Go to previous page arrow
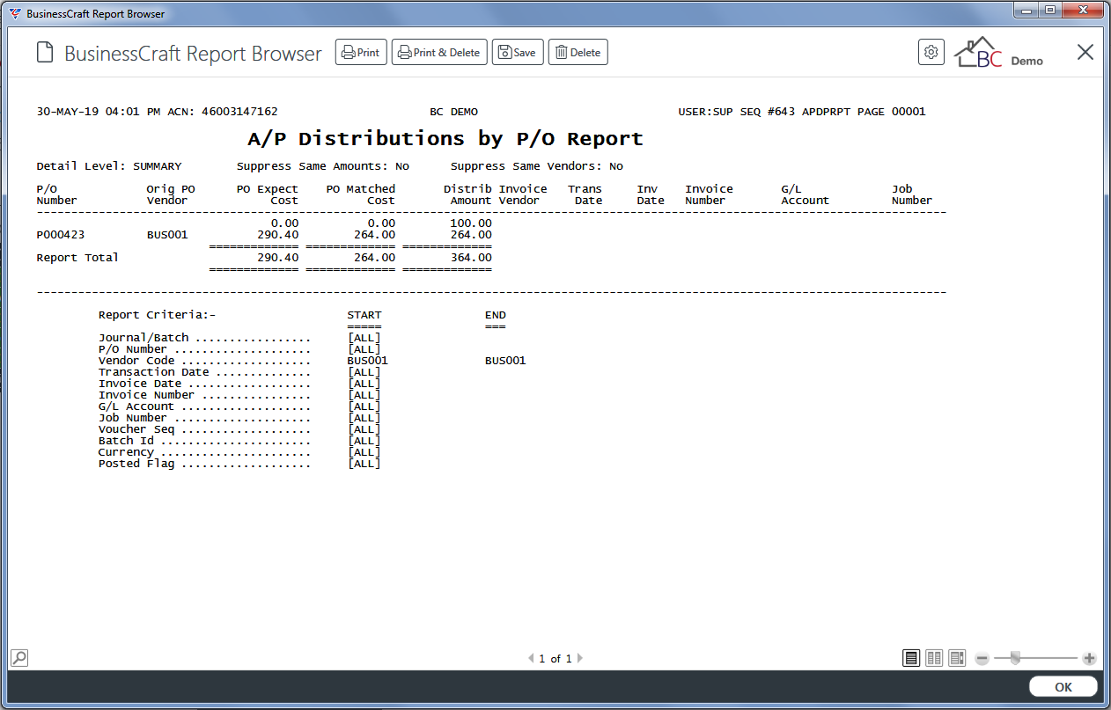This screenshot has width=1111, height=710. point(531,658)
